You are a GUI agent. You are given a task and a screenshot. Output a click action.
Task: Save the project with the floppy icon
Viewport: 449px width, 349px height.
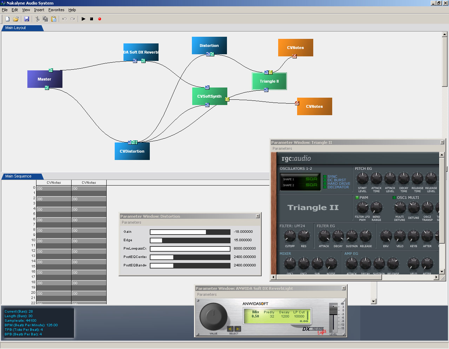pyautogui.click(x=27, y=19)
